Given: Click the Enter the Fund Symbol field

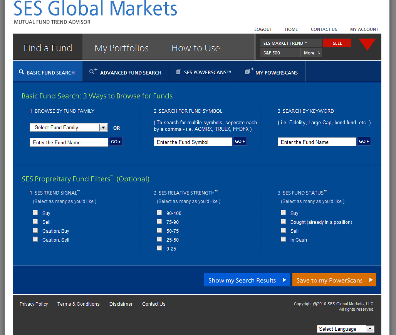Looking at the screenshot, I should tap(193, 142).
